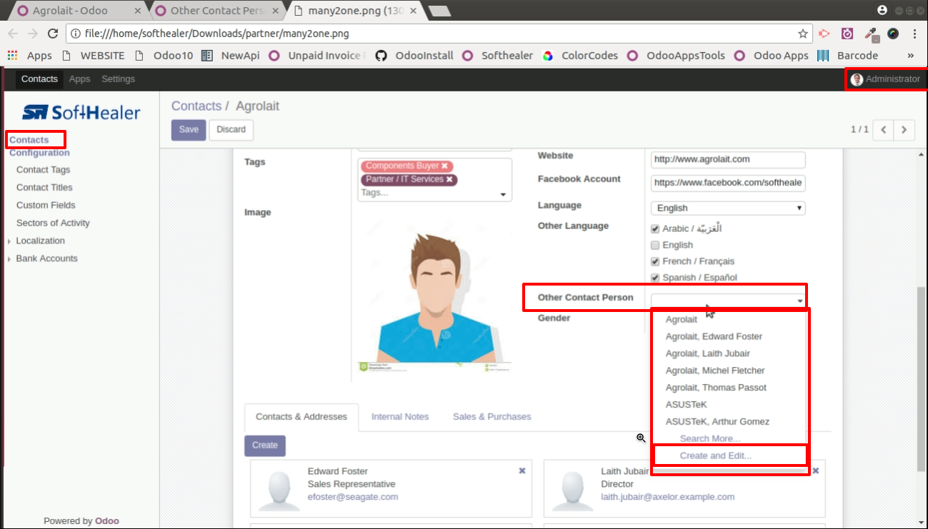Click the Chrome profile avatar icon
This screenshot has height=529, width=928.
coord(882,11)
